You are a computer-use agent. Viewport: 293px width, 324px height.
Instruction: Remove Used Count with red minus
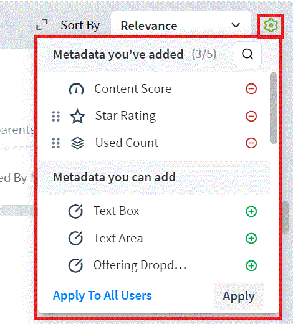click(x=251, y=143)
